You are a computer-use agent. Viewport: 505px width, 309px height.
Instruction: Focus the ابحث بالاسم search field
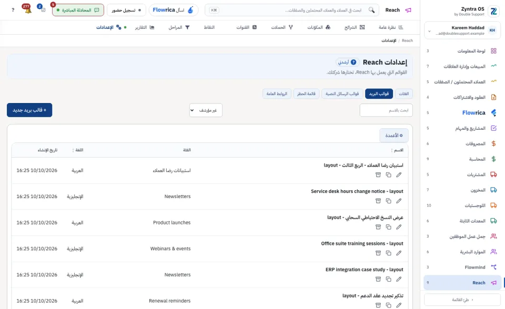[386, 110]
